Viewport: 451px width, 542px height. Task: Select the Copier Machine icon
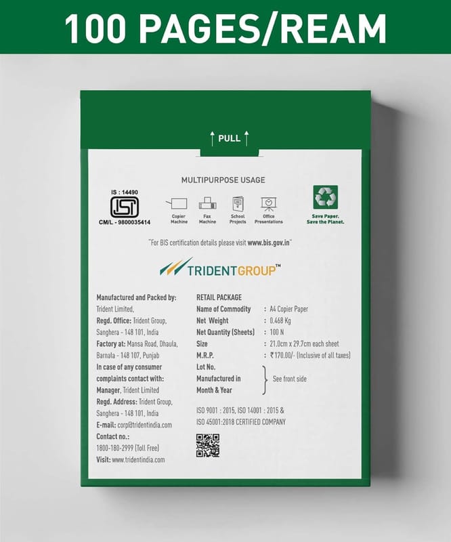179,204
